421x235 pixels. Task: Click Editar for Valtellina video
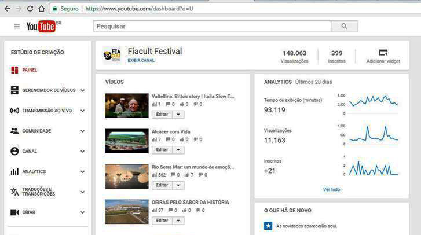click(162, 115)
